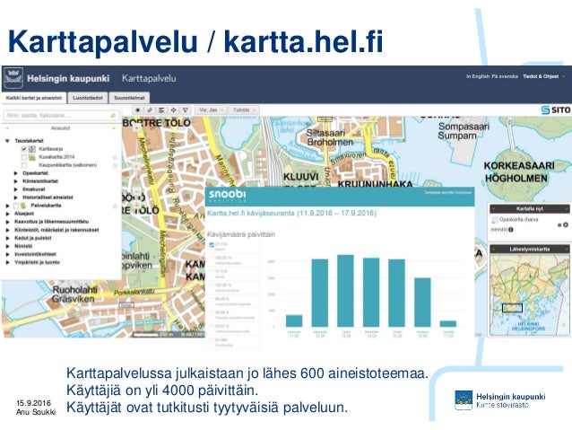
Task: Toggle the first checked series box in Snoobi chart
Action: tap(212, 245)
